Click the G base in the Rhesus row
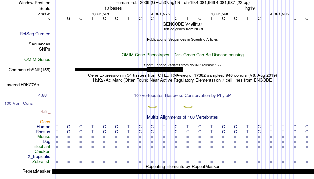This screenshot has width=314, height=179. pos(69,132)
